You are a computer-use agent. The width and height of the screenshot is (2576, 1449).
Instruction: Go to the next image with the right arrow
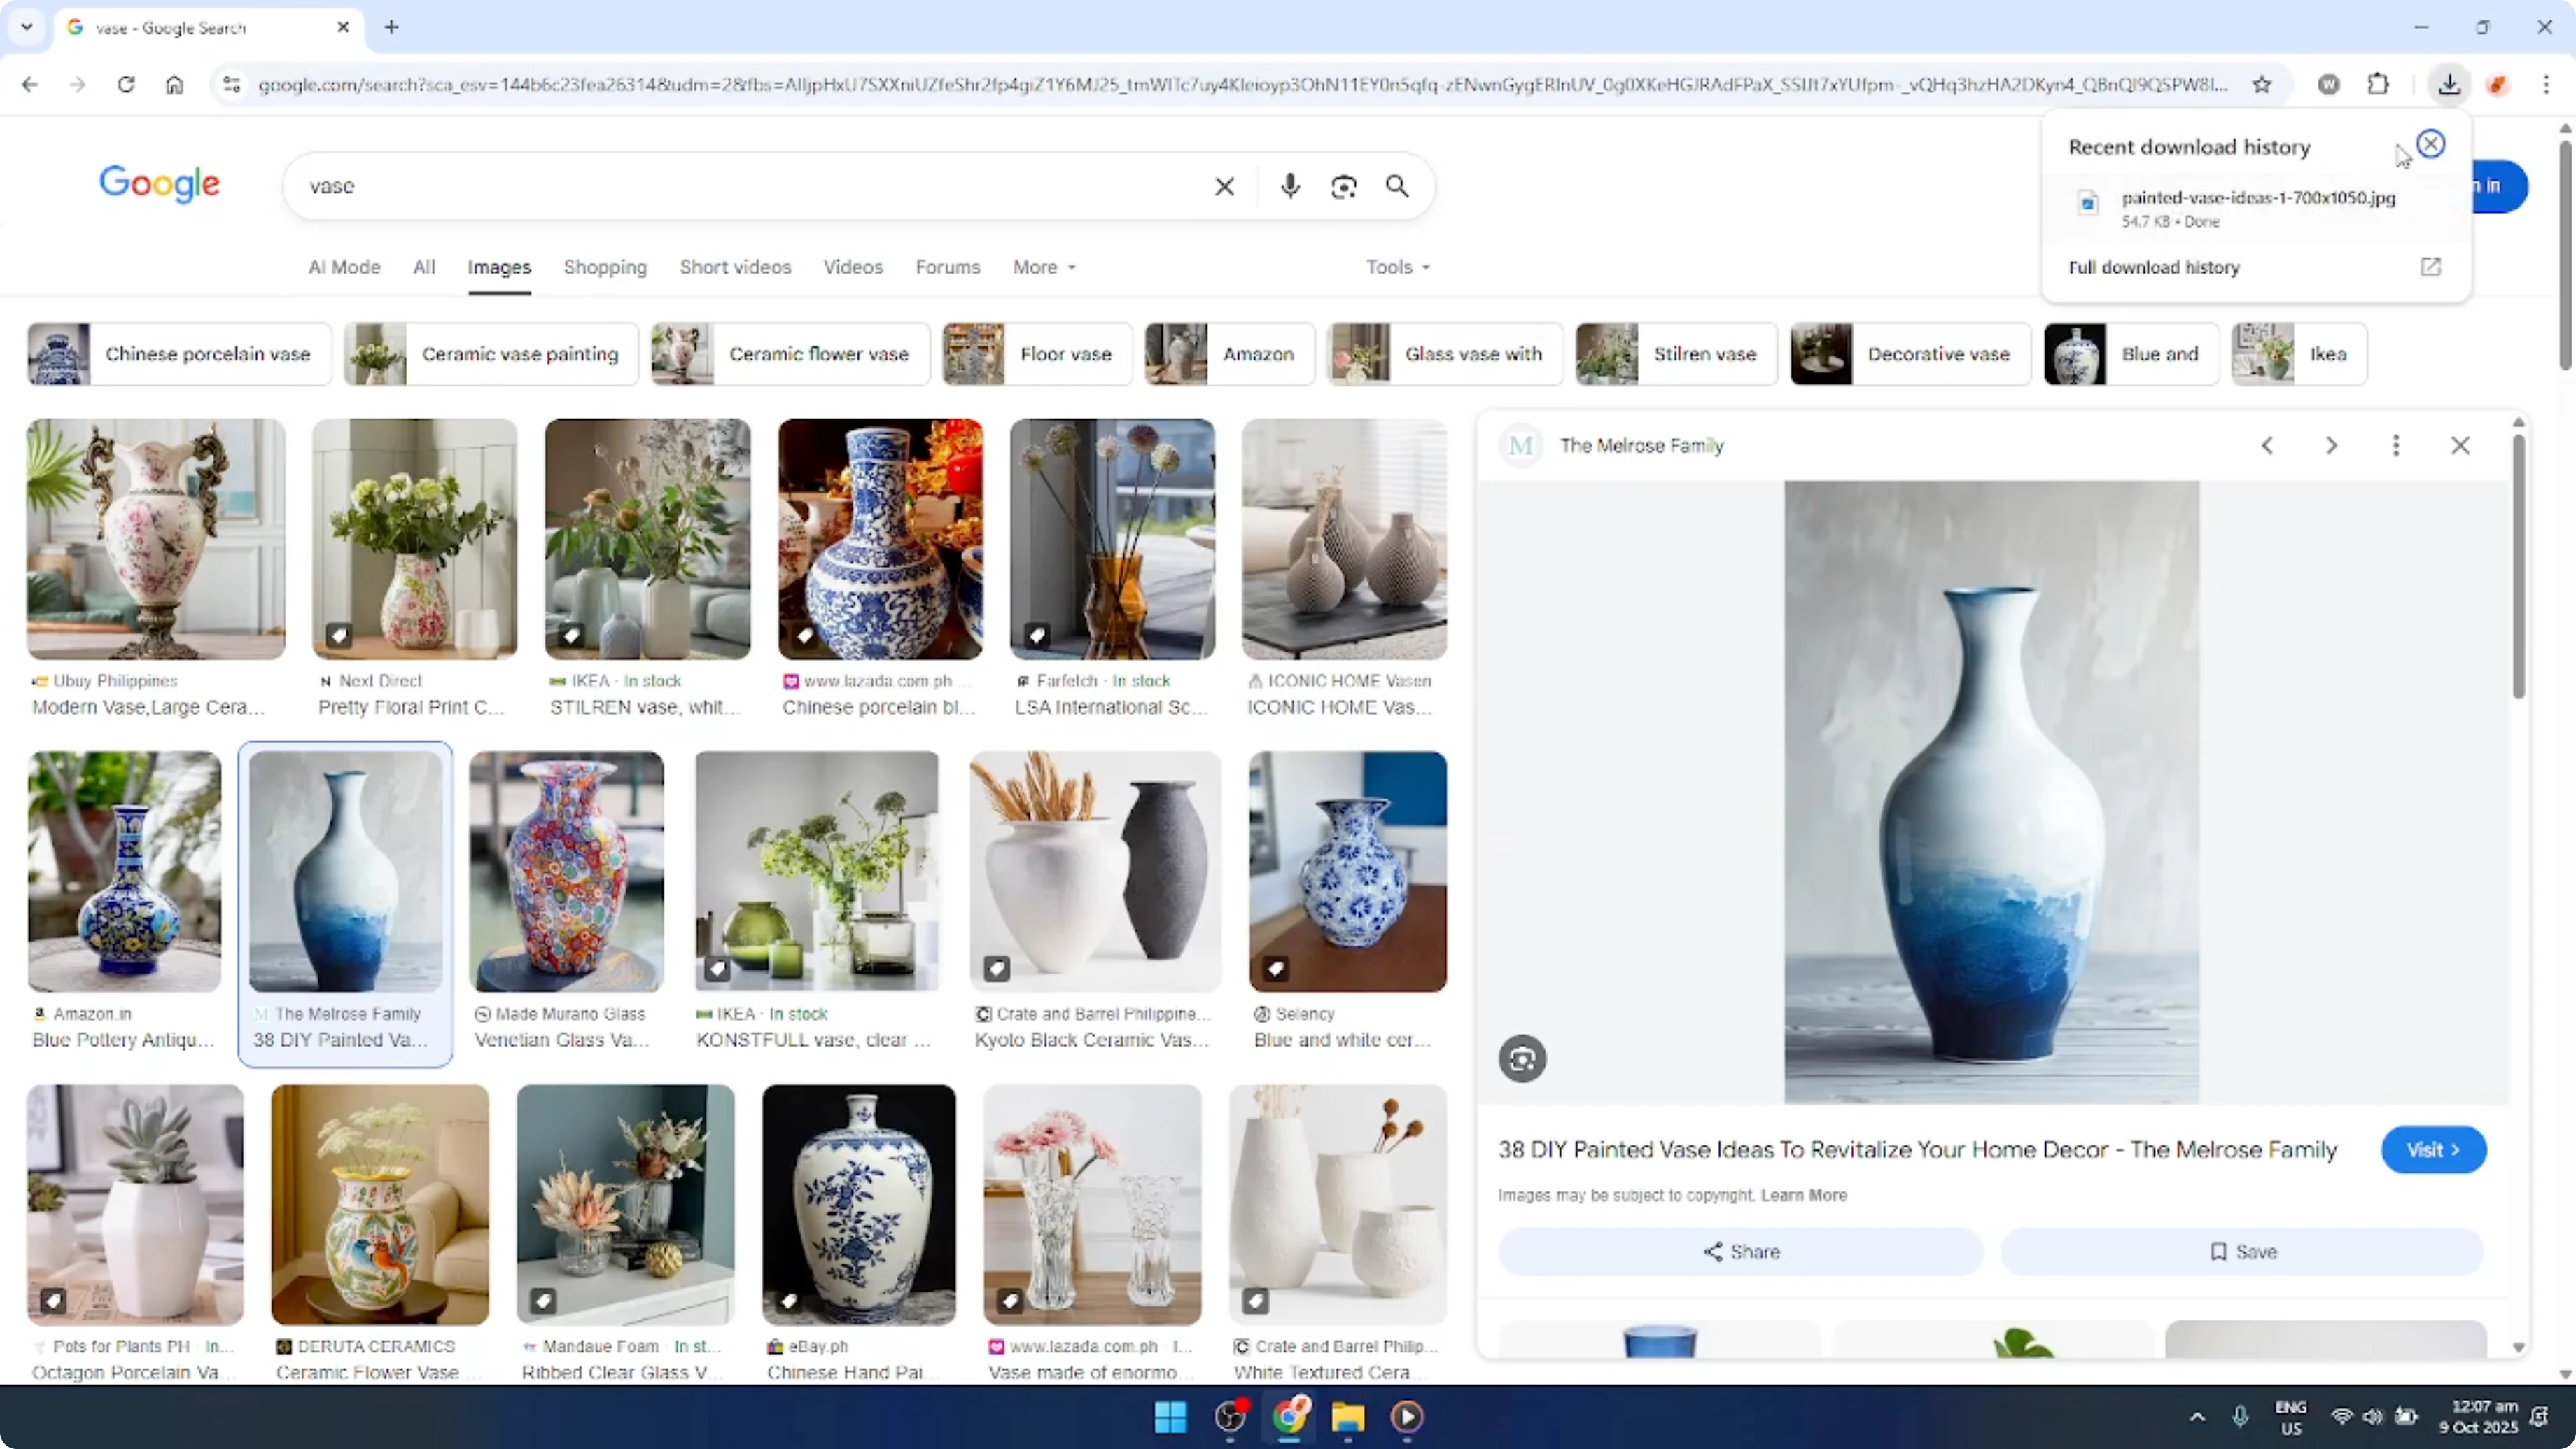coord(2331,445)
